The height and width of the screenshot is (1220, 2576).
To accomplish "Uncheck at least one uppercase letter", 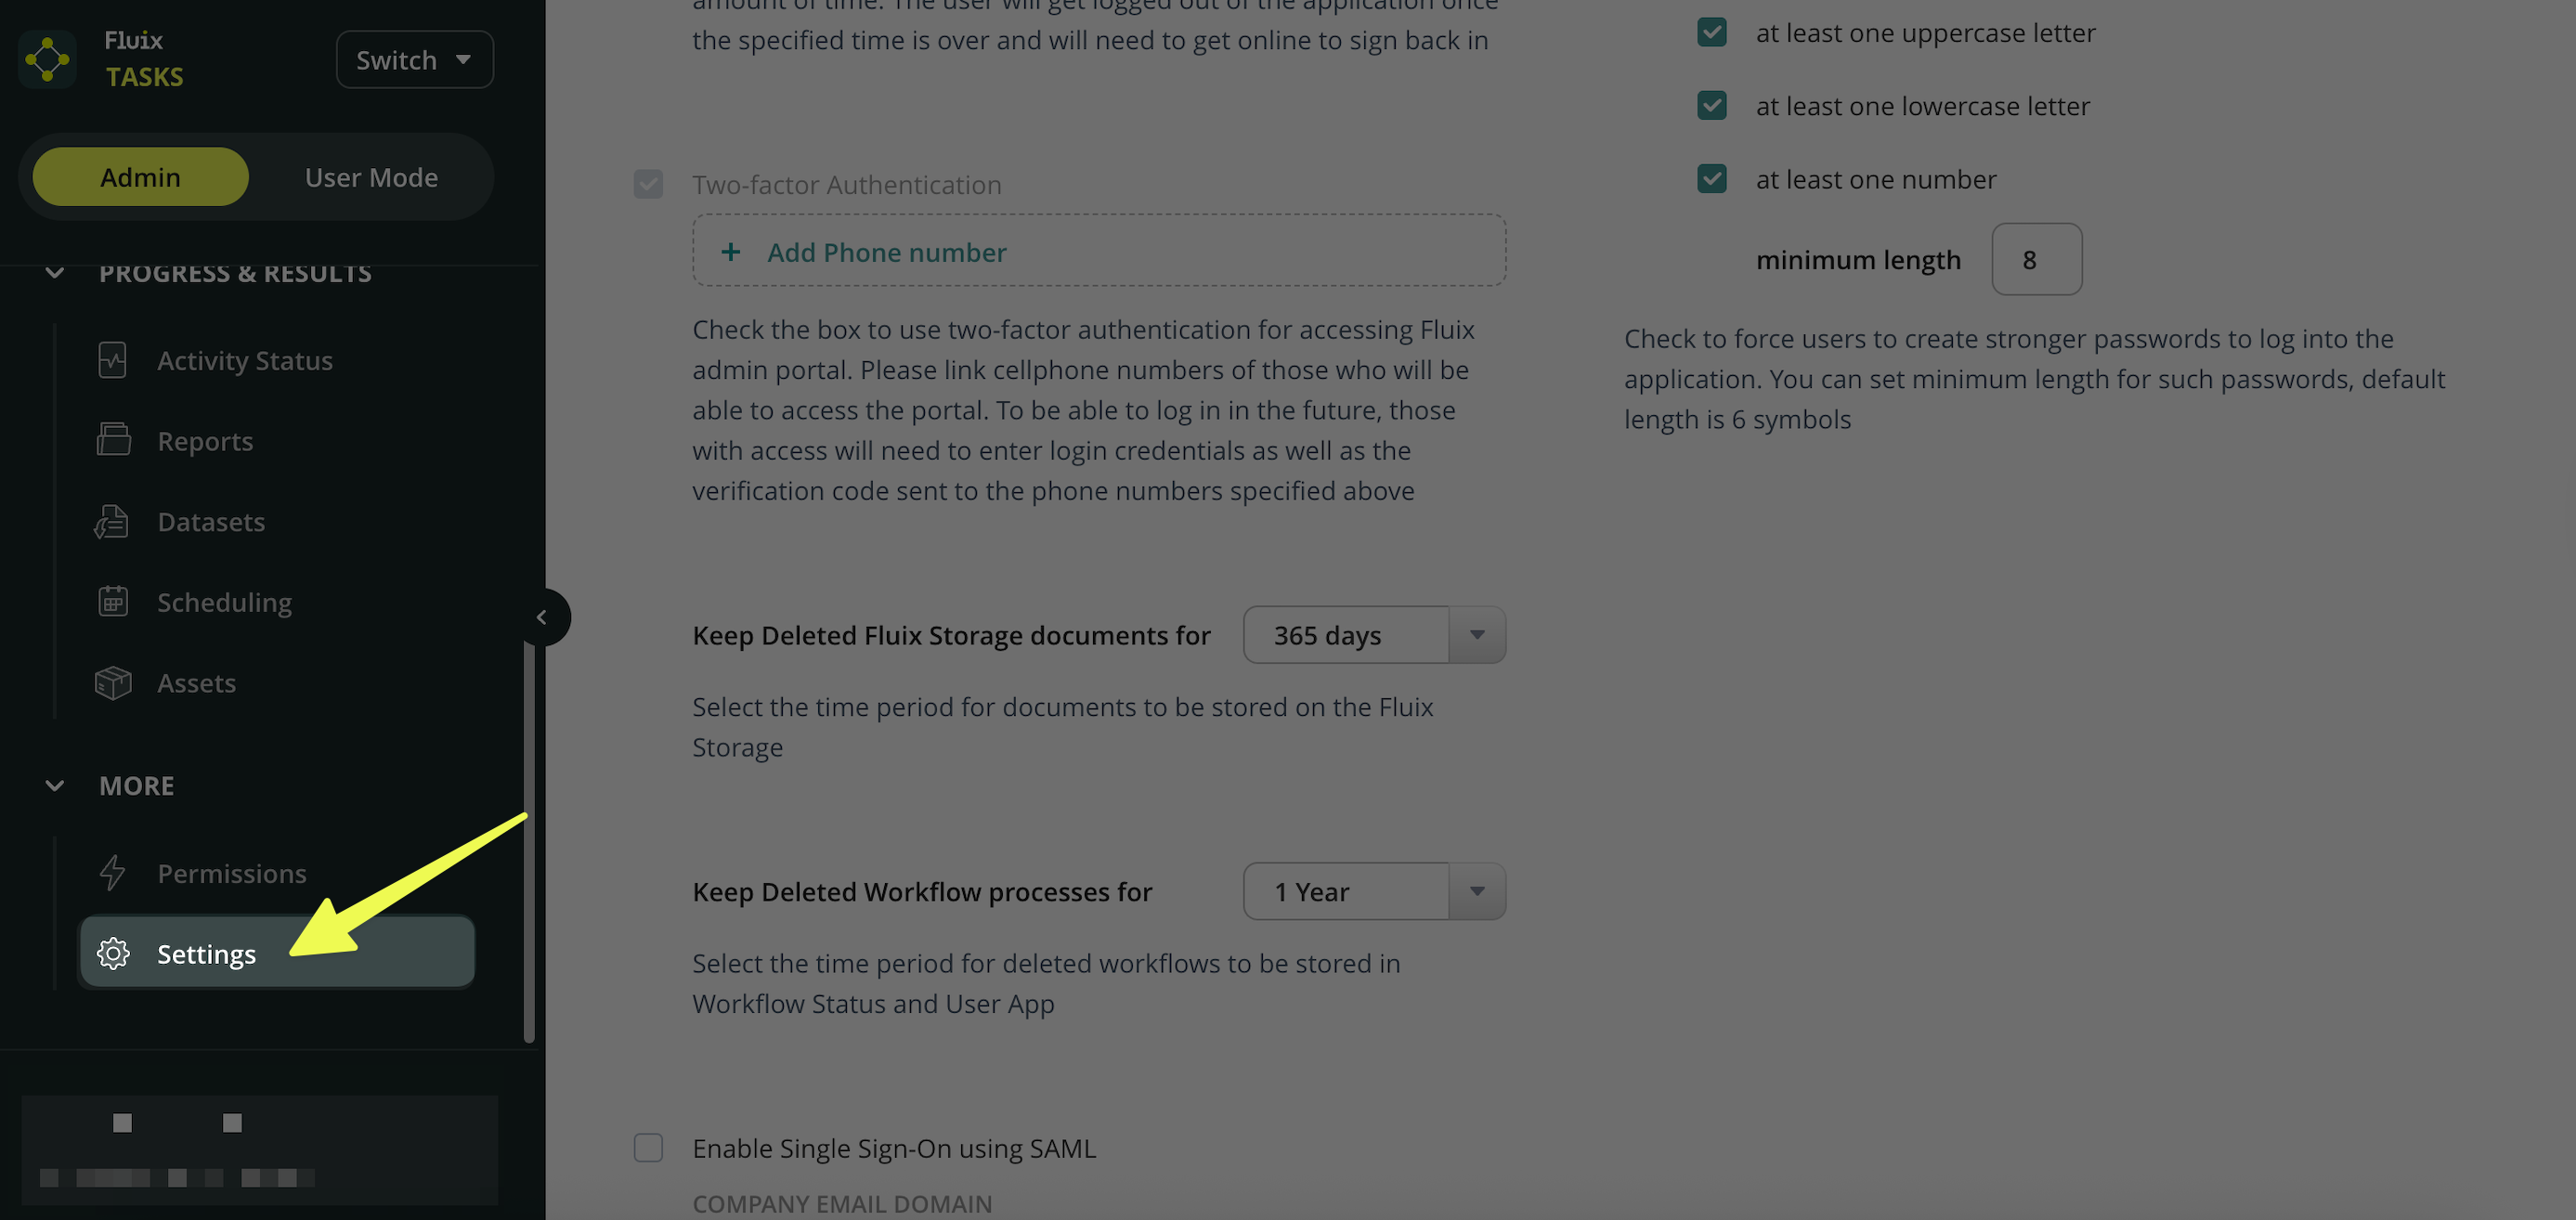I will click(1712, 33).
